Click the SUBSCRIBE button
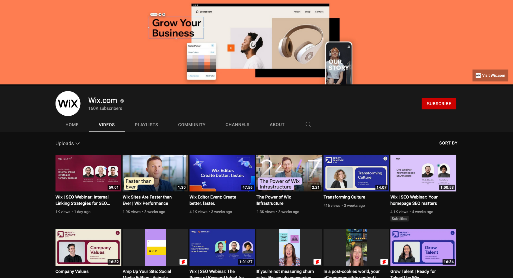This screenshot has height=278, width=513. click(439, 104)
